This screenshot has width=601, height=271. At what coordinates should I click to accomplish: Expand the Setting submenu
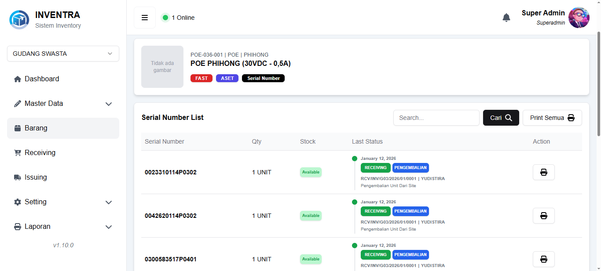pyautogui.click(x=63, y=202)
